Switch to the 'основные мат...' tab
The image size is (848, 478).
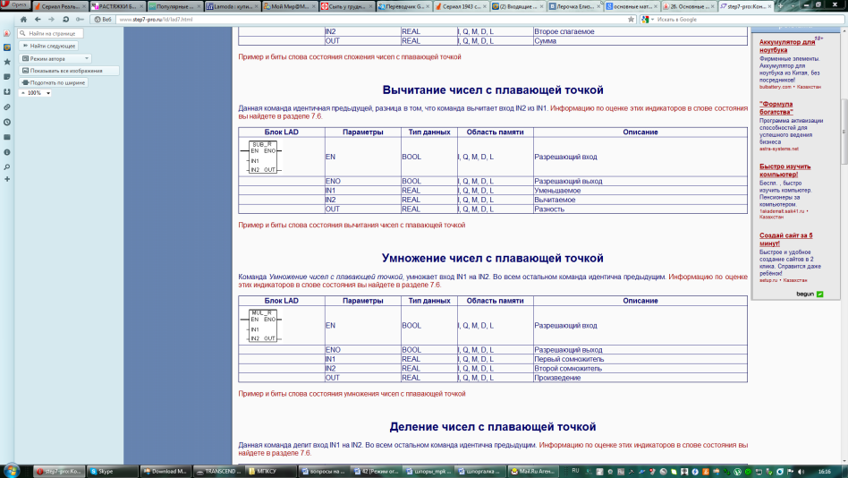point(632,6)
